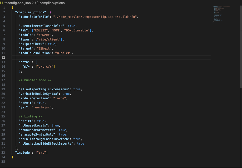Click the "jsx" key

point(23,107)
